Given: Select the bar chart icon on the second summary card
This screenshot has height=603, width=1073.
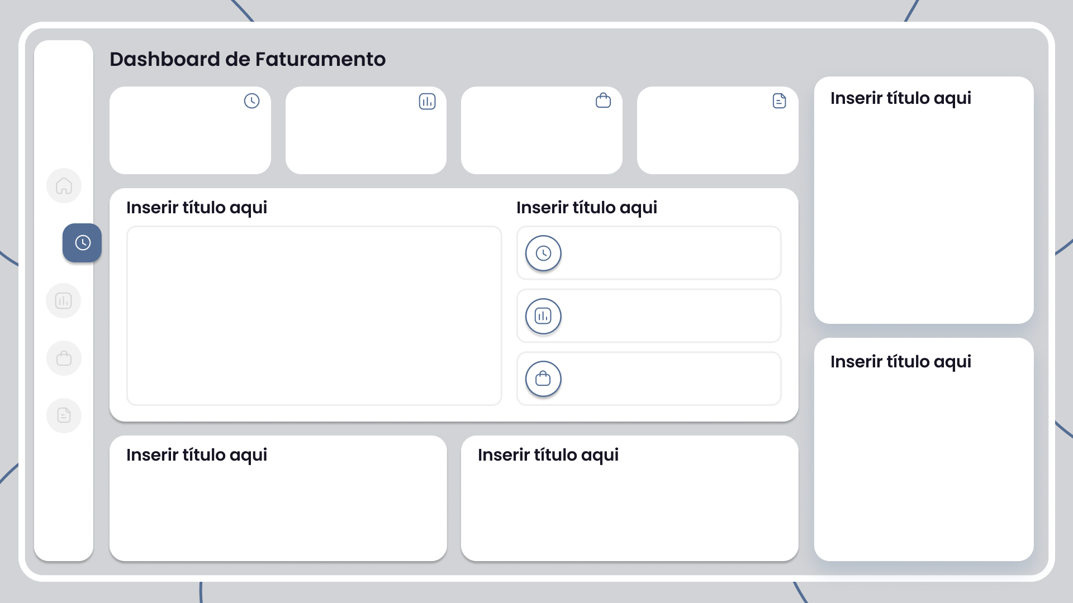Looking at the screenshot, I should (427, 102).
